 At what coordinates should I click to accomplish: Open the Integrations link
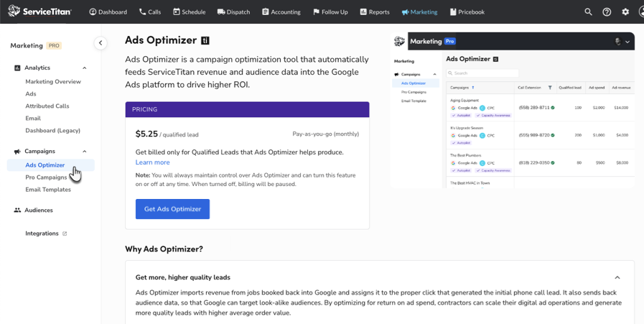coord(42,233)
